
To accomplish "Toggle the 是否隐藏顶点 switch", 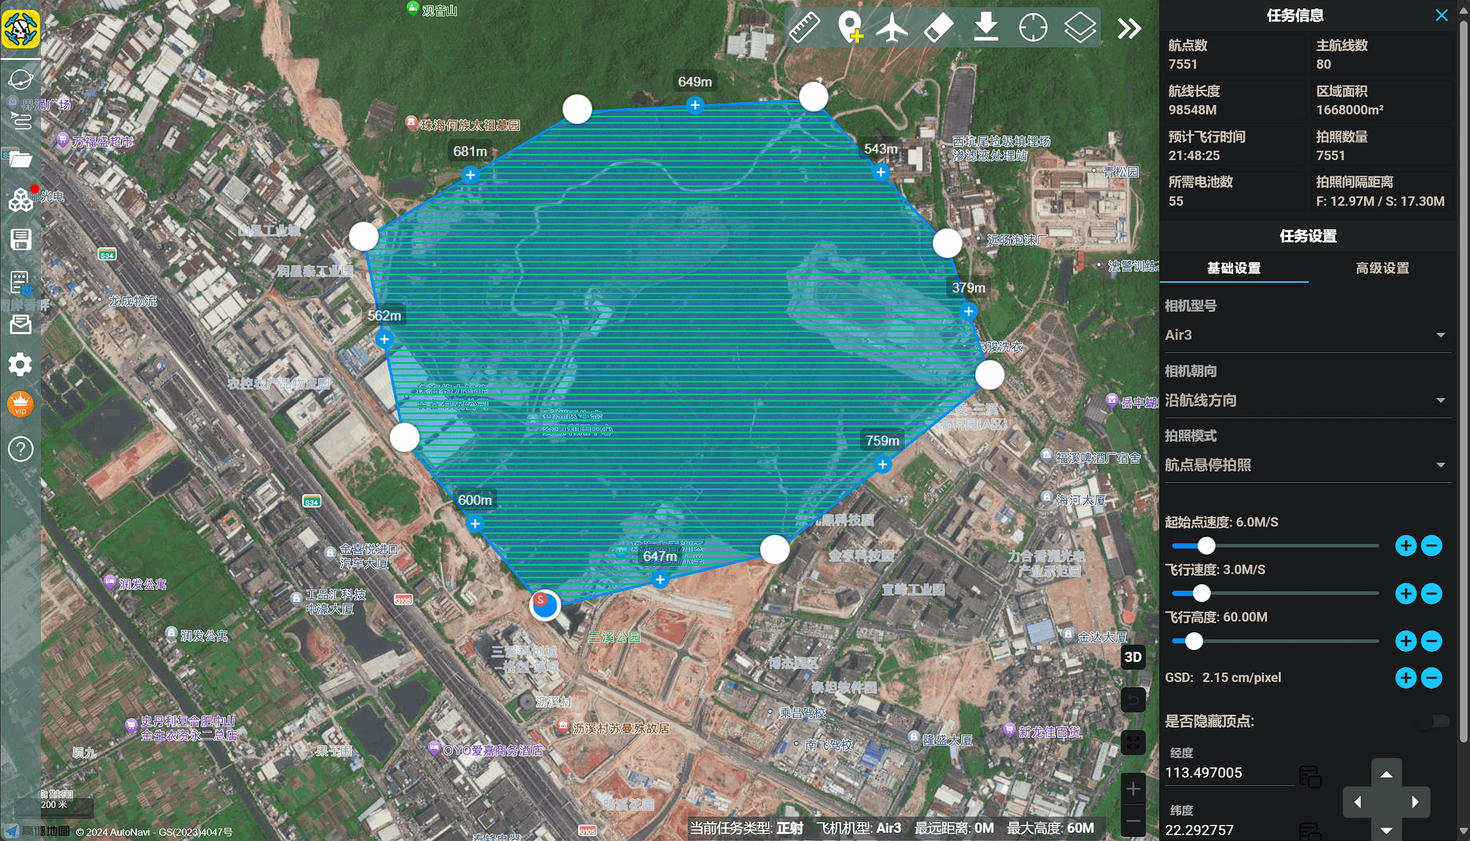I will [x=1434, y=721].
